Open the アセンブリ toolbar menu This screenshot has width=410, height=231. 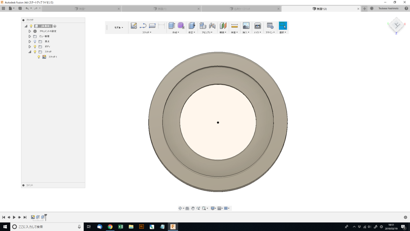pos(207,32)
